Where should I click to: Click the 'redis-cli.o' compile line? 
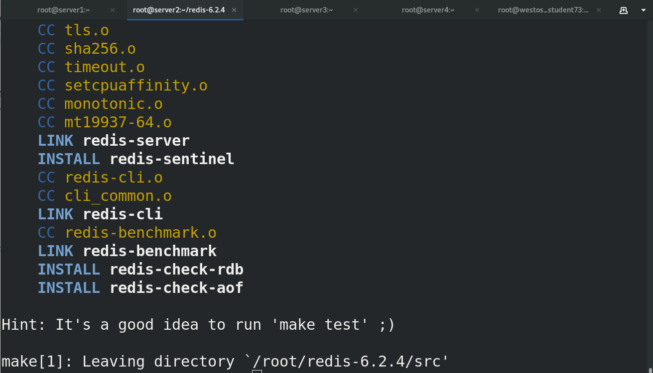[x=100, y=178]
